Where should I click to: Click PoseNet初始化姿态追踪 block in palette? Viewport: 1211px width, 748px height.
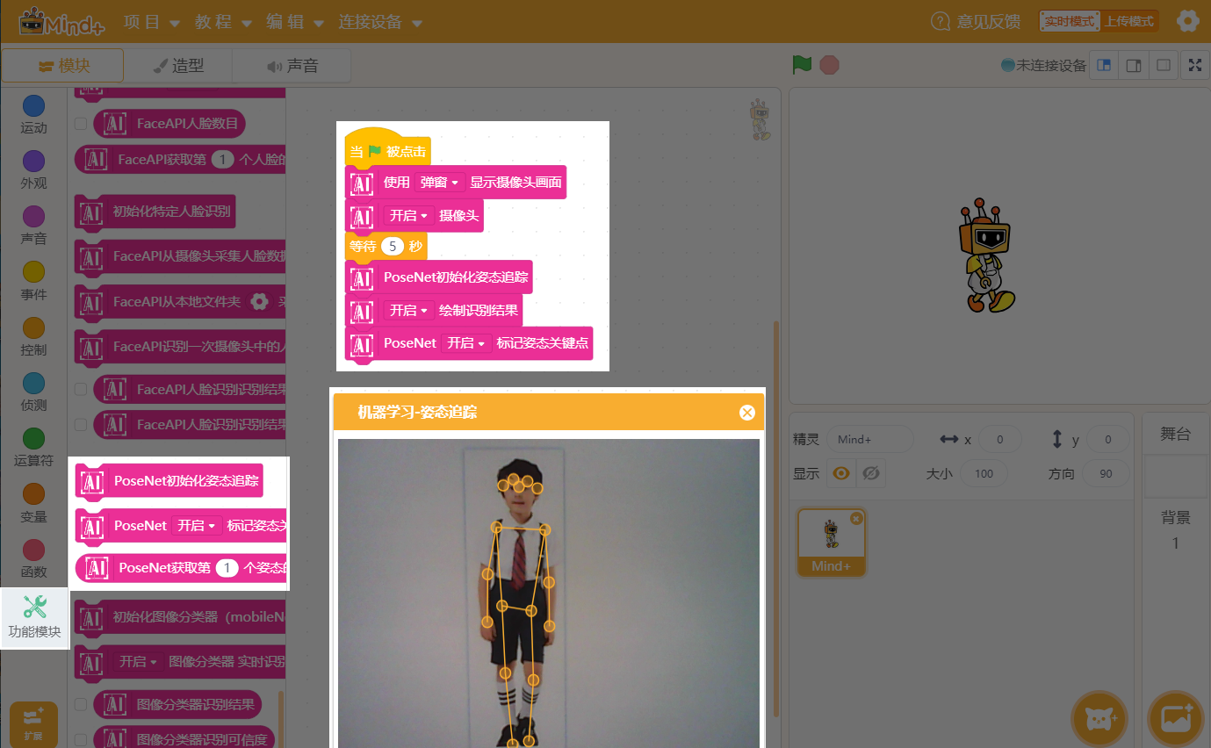click(x=169, y=481)
